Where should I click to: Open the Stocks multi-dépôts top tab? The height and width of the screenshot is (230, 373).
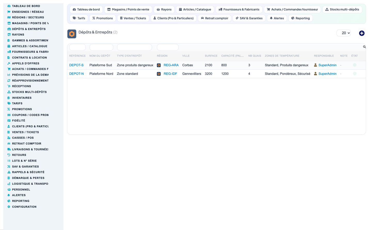tap(342, 10)
